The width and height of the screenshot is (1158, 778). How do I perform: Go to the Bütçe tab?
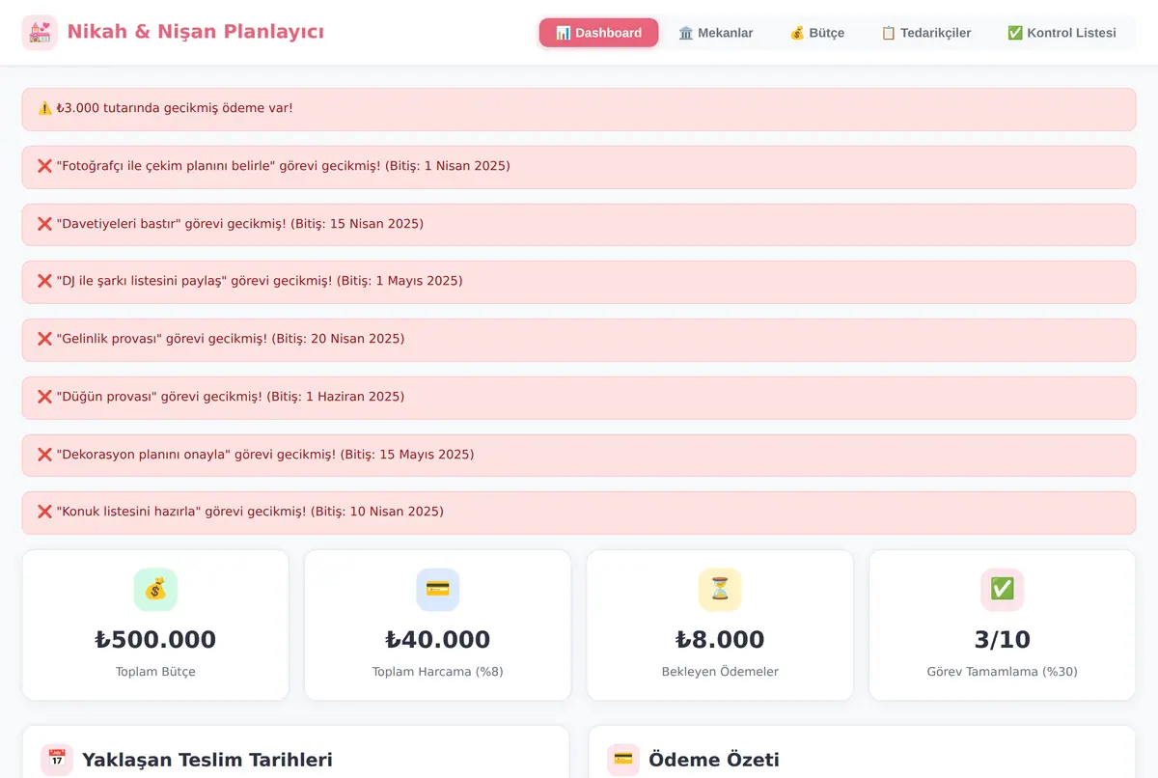pos(816,33)
